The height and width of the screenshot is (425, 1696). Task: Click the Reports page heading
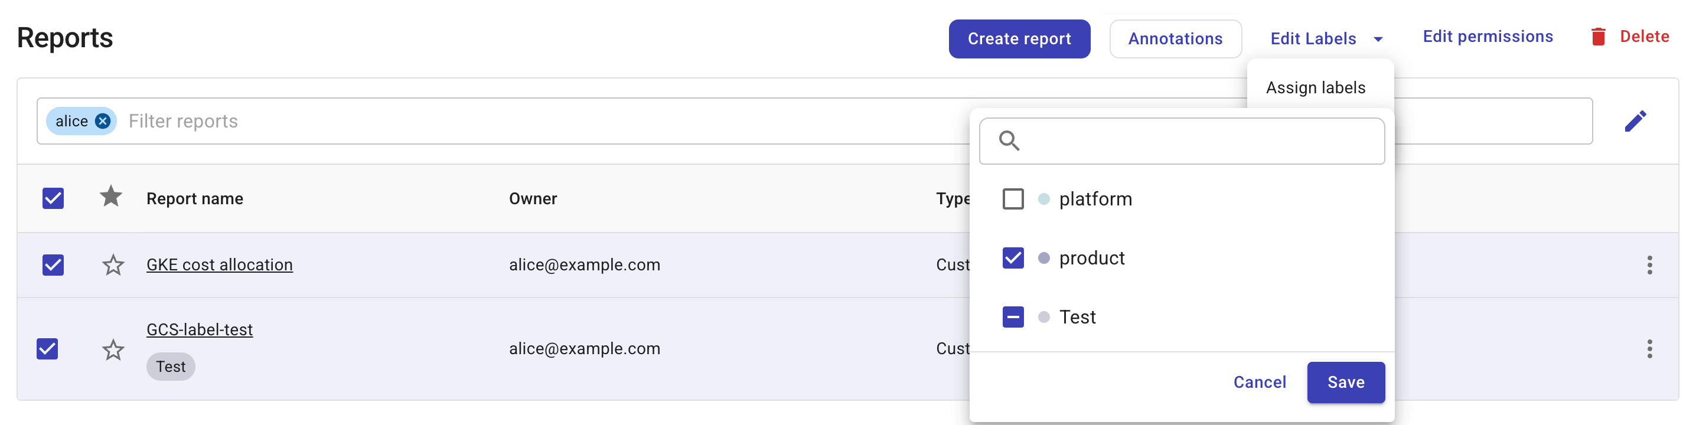[x=64, y=38]
